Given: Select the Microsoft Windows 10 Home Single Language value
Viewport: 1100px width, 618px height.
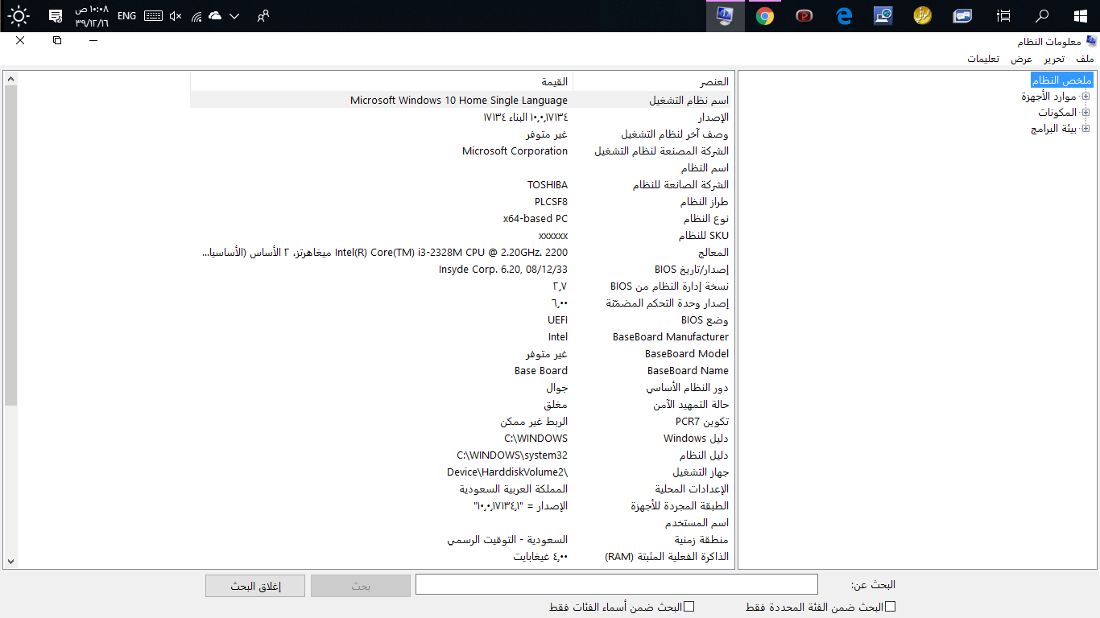Looking at the screenshot, I should tap(459, 100).
